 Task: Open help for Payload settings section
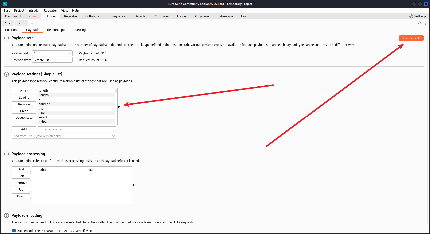click(7, 74)
